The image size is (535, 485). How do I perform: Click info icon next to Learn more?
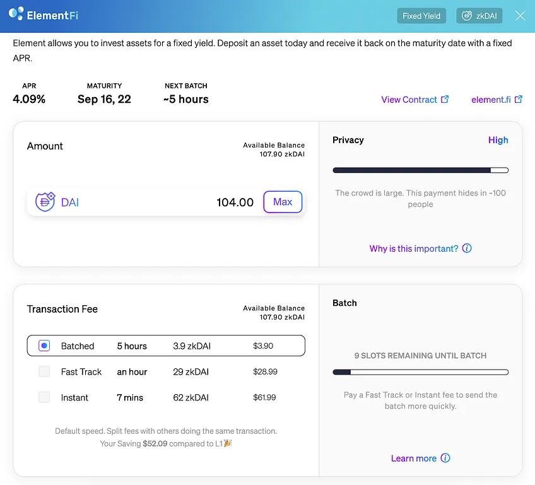445,458
